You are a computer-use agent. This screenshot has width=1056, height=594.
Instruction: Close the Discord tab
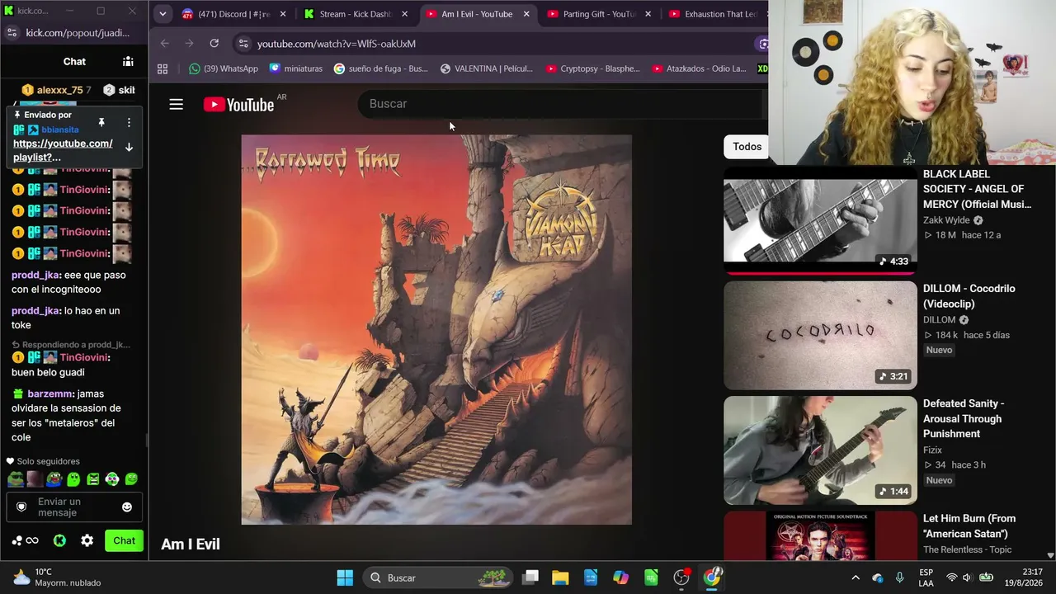[283, 14]
